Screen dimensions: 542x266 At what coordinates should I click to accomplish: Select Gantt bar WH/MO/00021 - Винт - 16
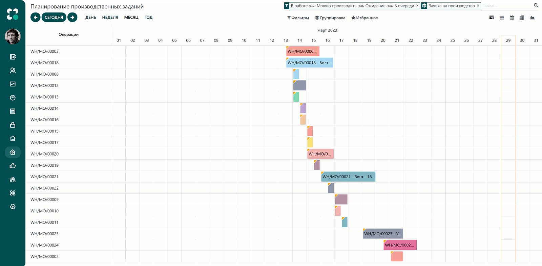pyautogui.click(x=348, y=177)
